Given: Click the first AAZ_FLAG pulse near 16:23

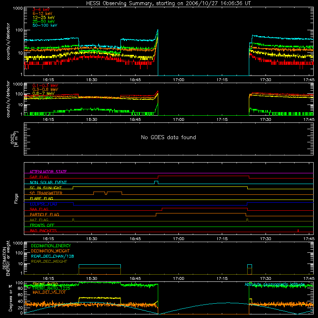Looking at the screenshot, I should coord(73,220).
